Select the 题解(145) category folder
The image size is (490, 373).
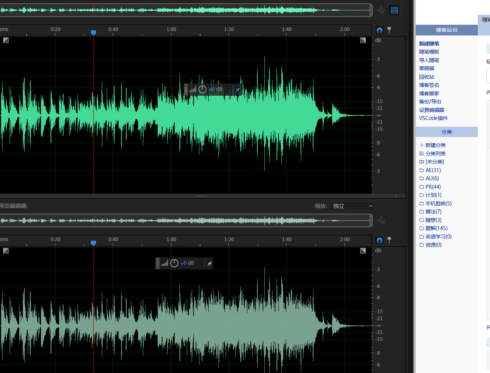click(433, 228)
